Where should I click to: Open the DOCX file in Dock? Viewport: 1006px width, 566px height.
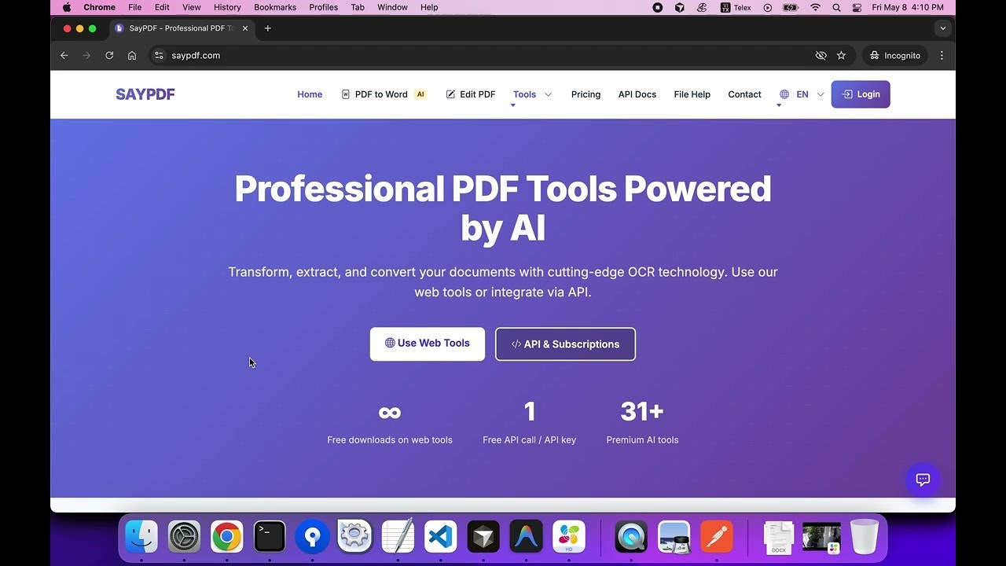pos(779,537)
